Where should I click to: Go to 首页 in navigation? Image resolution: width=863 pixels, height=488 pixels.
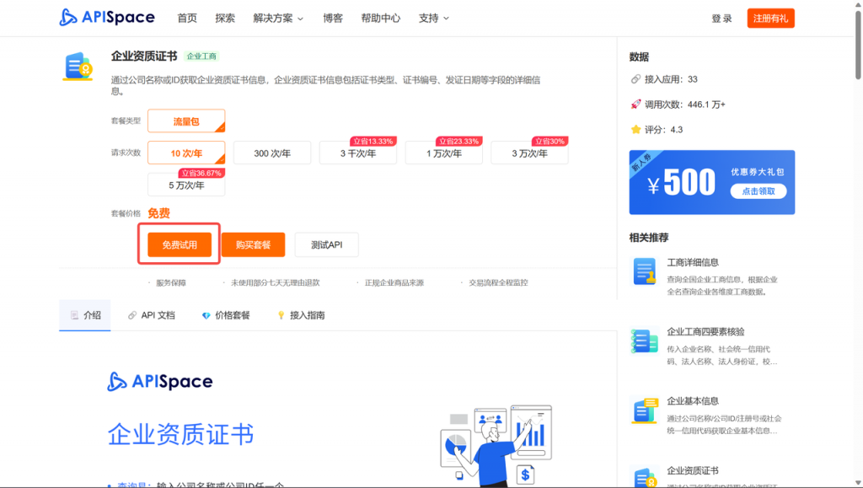(187, 19)
